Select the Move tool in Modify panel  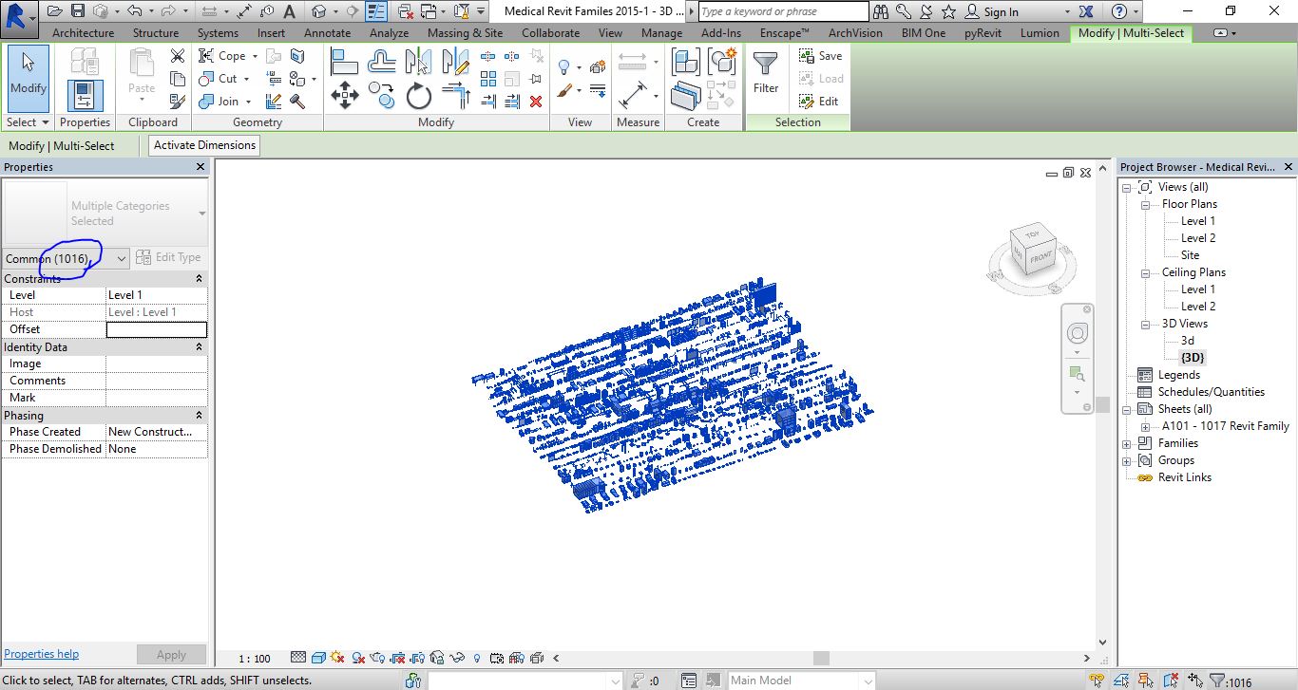pyautogui.click(x=344, y=96)
